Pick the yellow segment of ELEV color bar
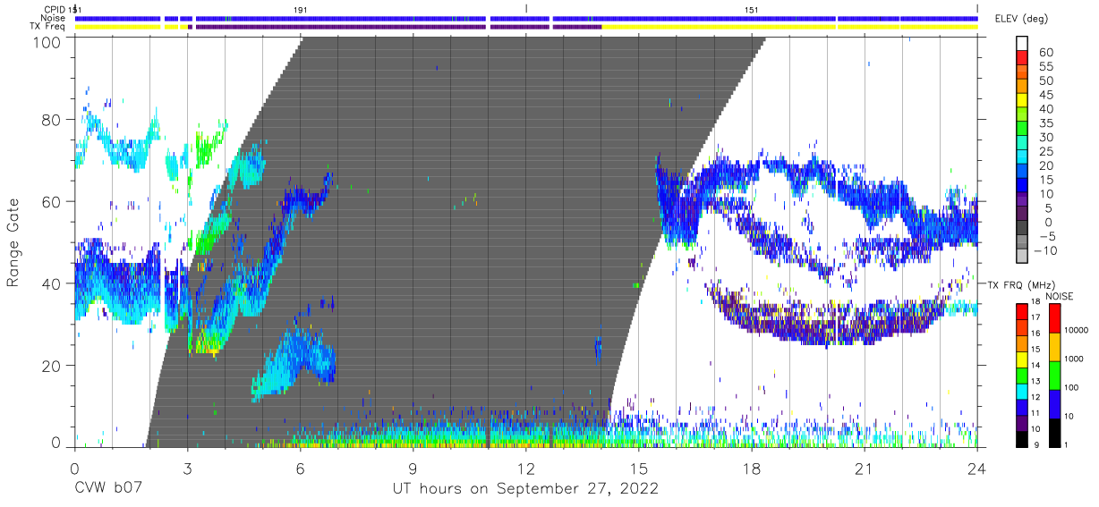 [1023, 102]
